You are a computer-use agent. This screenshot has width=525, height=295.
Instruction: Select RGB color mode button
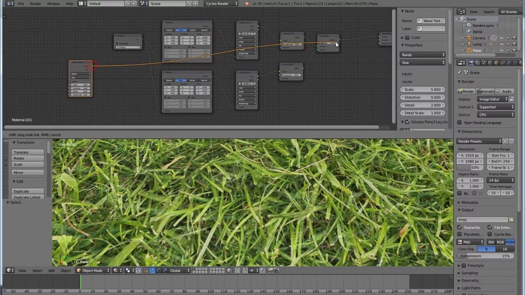[500, 242]
